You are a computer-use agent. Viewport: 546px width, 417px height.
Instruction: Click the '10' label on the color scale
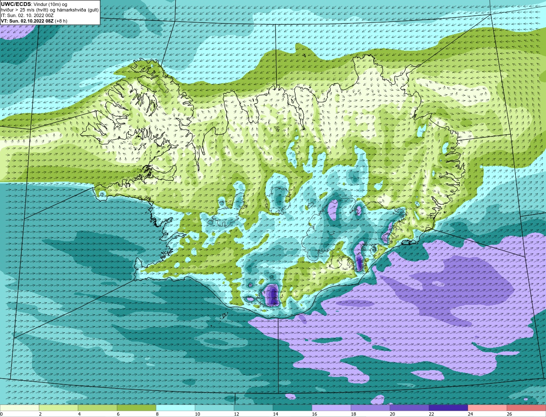197,414
